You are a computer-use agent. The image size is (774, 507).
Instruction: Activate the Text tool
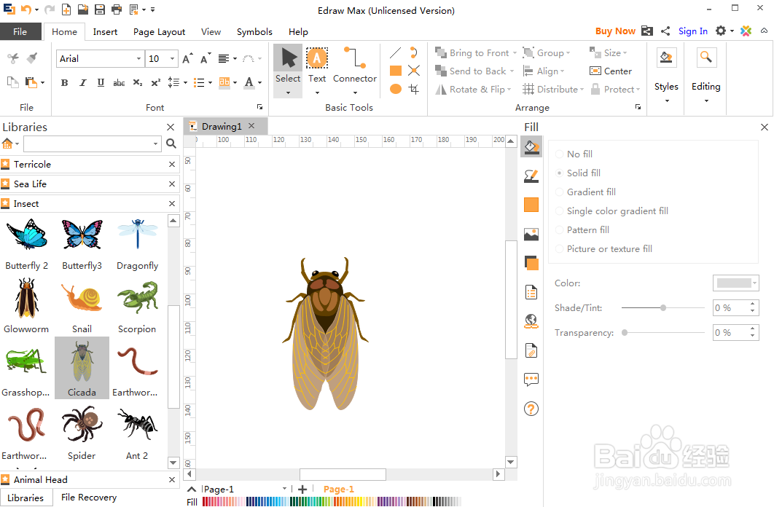click(x=317, y=65)
